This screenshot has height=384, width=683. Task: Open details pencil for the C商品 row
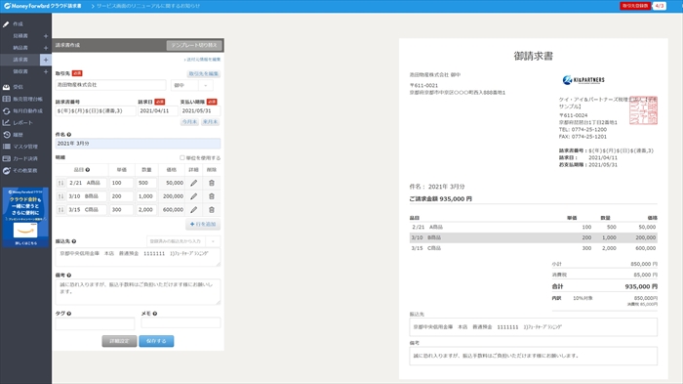194,210
